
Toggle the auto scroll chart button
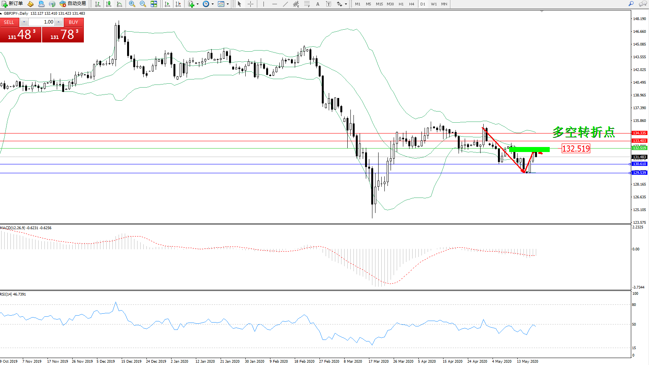point(167,4)
